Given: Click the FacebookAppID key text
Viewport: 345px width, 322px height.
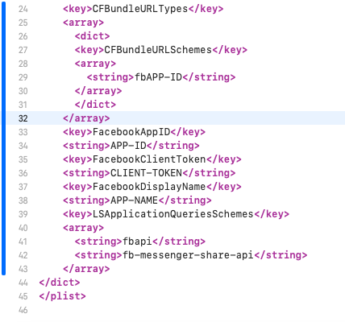Looking at the screenshot, I should coord(131,132).
